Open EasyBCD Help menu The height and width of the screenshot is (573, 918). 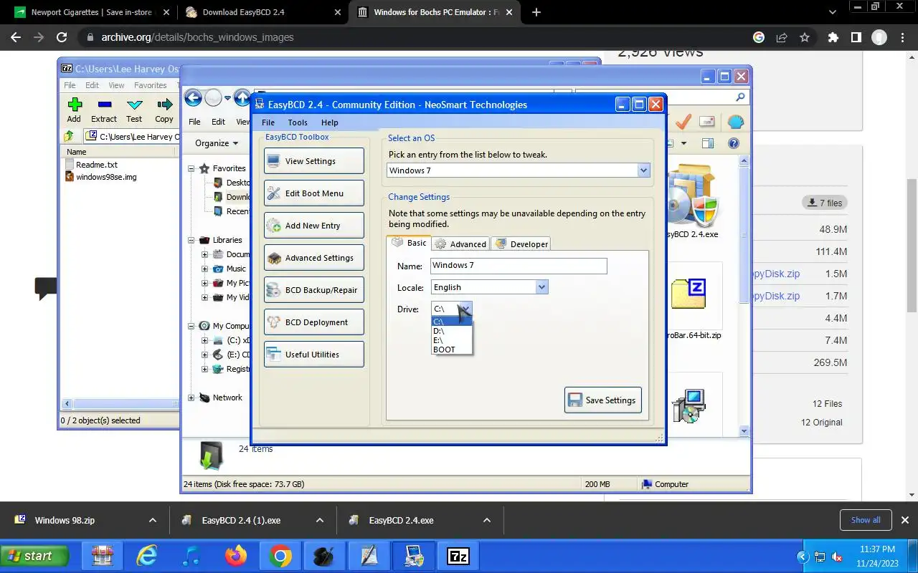pos(330,122)
